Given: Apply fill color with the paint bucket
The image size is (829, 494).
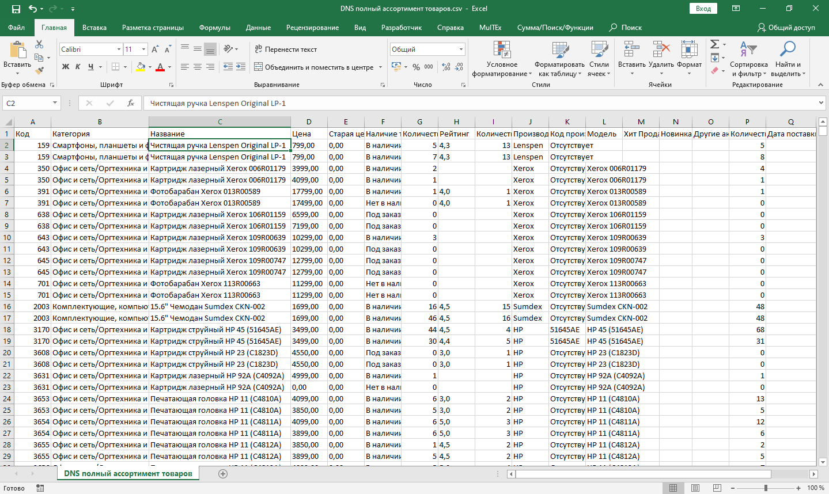Looking at the screenshot, I should (x=141, y=67).
